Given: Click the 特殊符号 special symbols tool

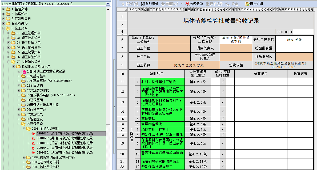Looking at the screenshot, I should (x=130, y=3).
